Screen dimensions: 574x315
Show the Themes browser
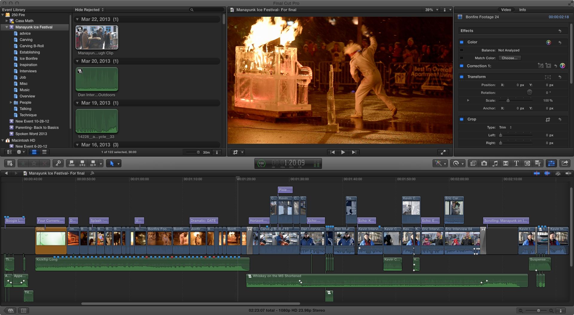point(538,163)
